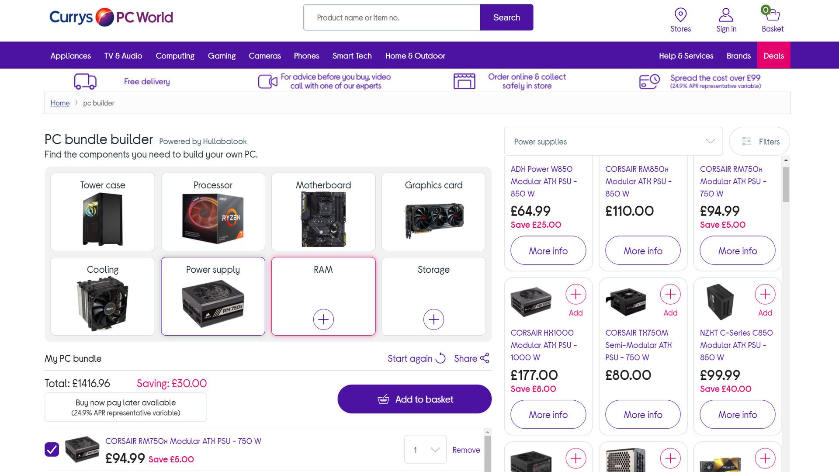This screenshot has width=839, height=472.
Task: Select the Deals menu item
Action: tap(773, 56)
